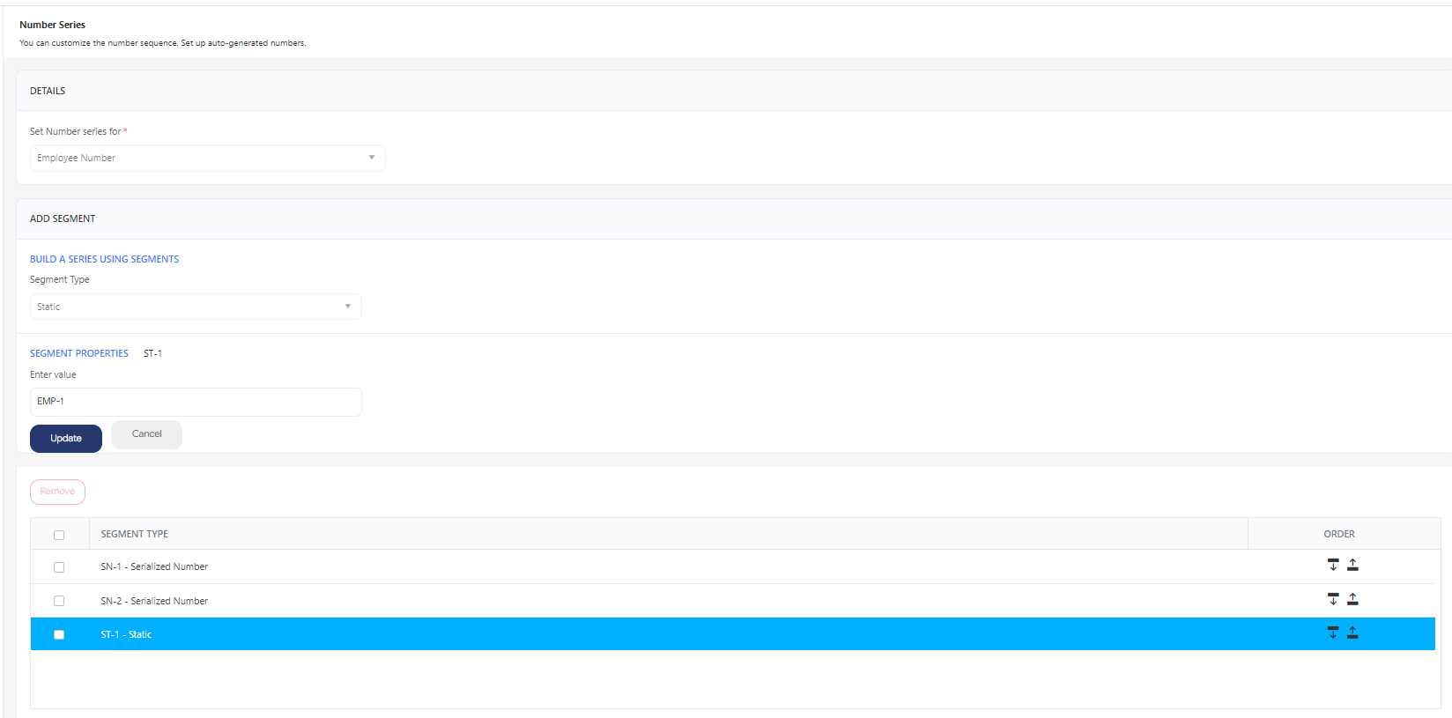Viewport: 1452px width, 718px height.
Task: Focus the Enter value field with EMP-1
Action: [196, 402]
